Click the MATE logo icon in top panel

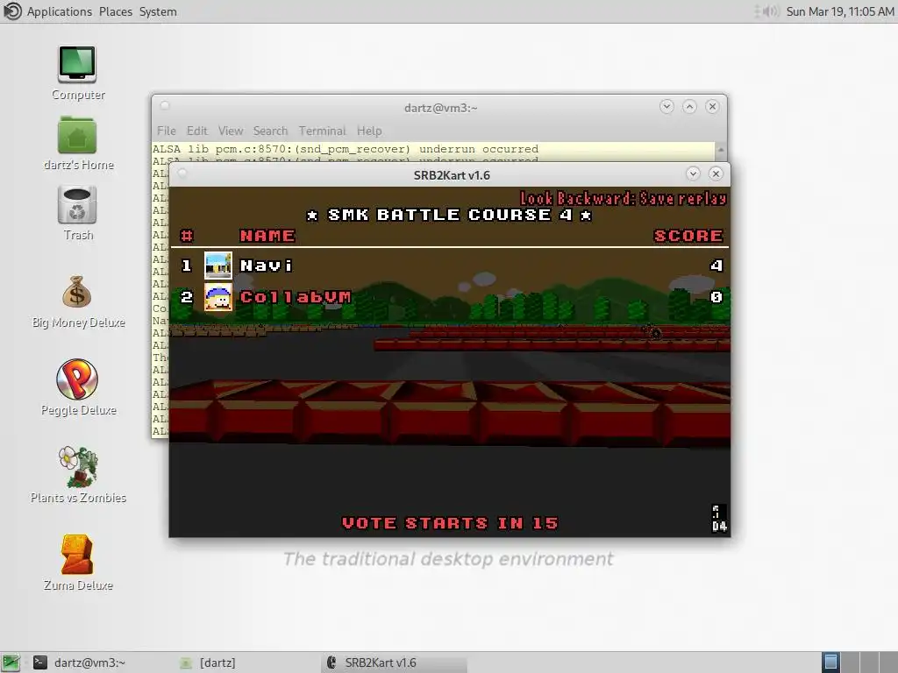pos(12,11)
